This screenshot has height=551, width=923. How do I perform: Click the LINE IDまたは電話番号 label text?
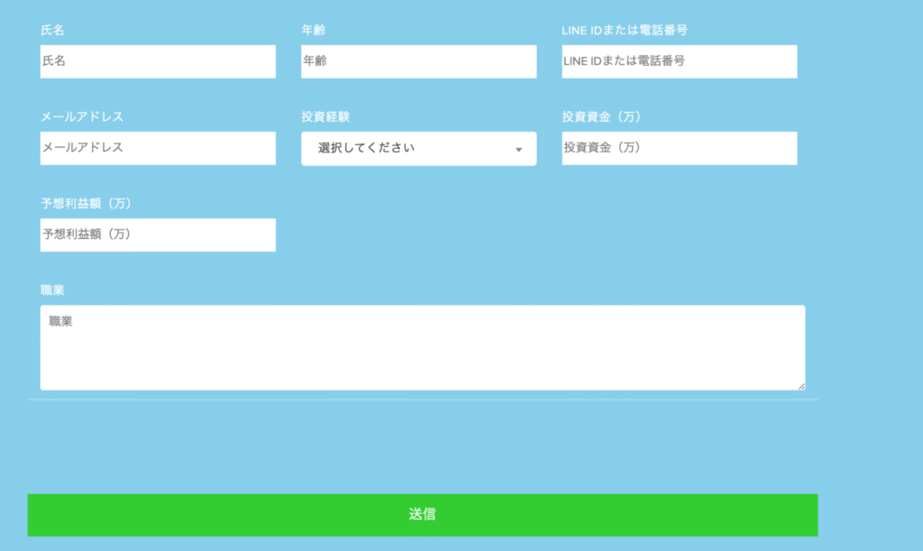[624, 30]
